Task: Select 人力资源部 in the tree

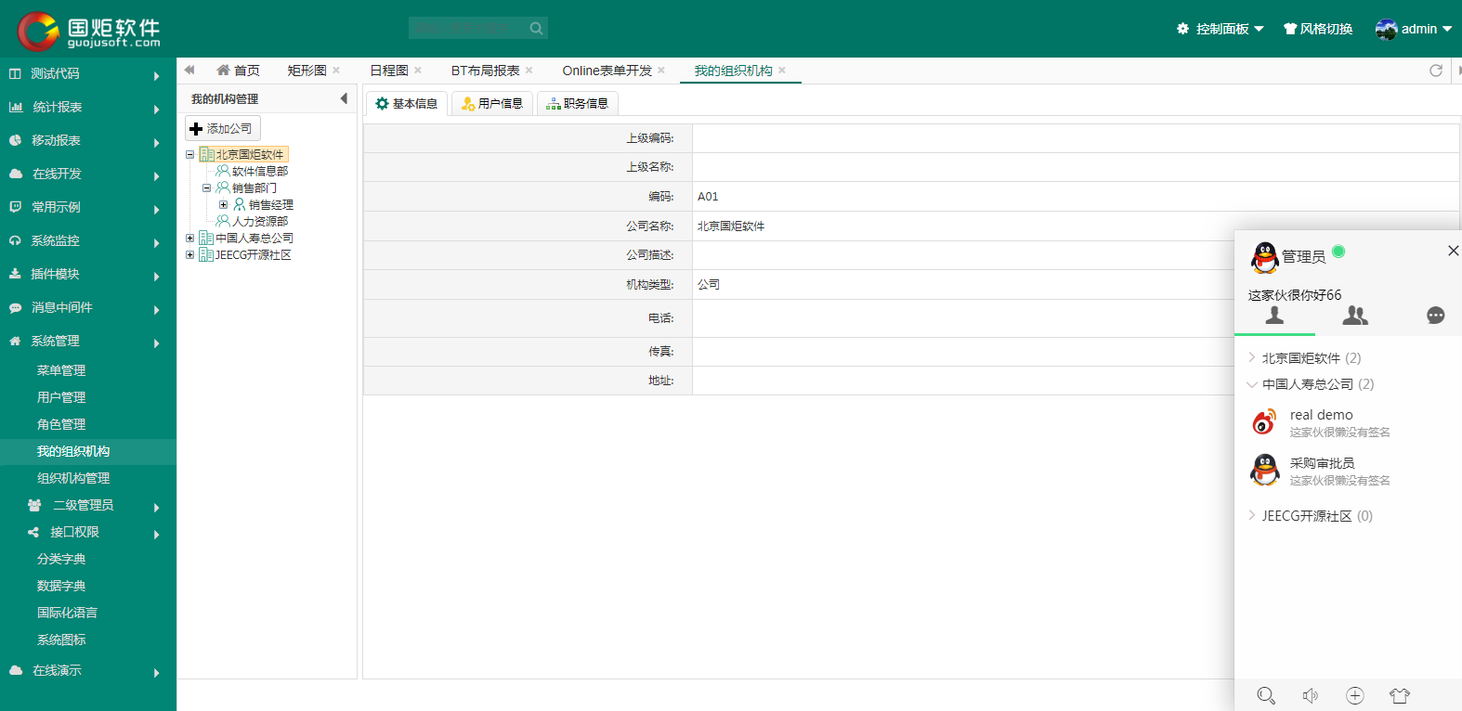Action: [x=260, y=222]
